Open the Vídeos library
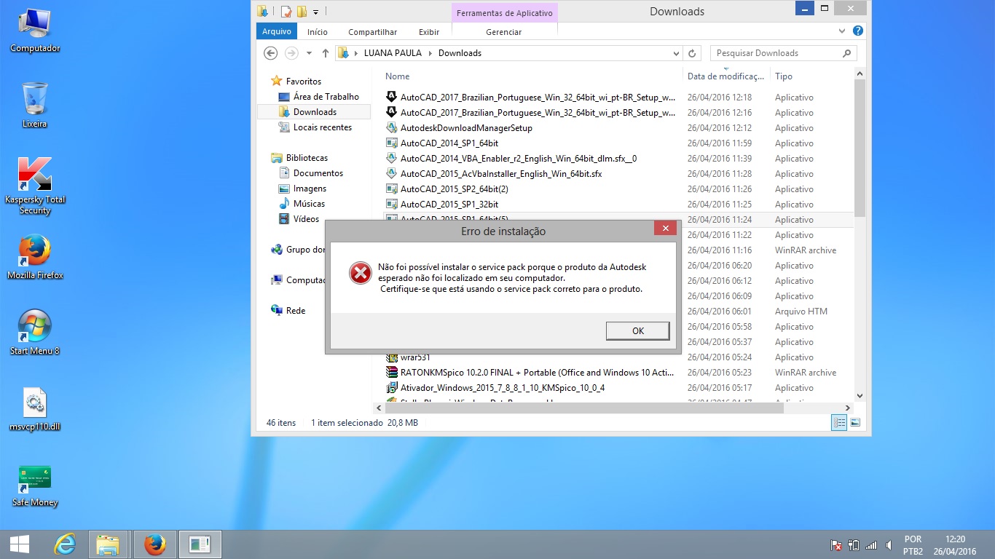The width and height of the screenshot is (995, 559). pos(299,219)
